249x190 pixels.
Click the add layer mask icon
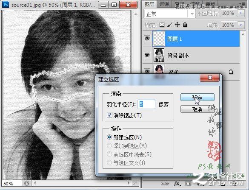pos(188,184)
